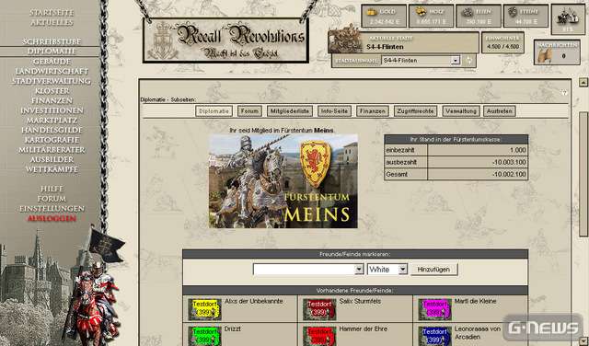Click the Steine resource icon
Image resolution: width=589 pixels, height=346 pixels.
point(513,12)
